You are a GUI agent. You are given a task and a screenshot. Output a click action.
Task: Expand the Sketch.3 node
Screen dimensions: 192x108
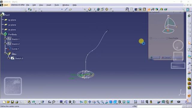coord(9,58)
